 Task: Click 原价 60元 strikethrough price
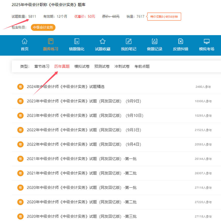pos(111,17)
